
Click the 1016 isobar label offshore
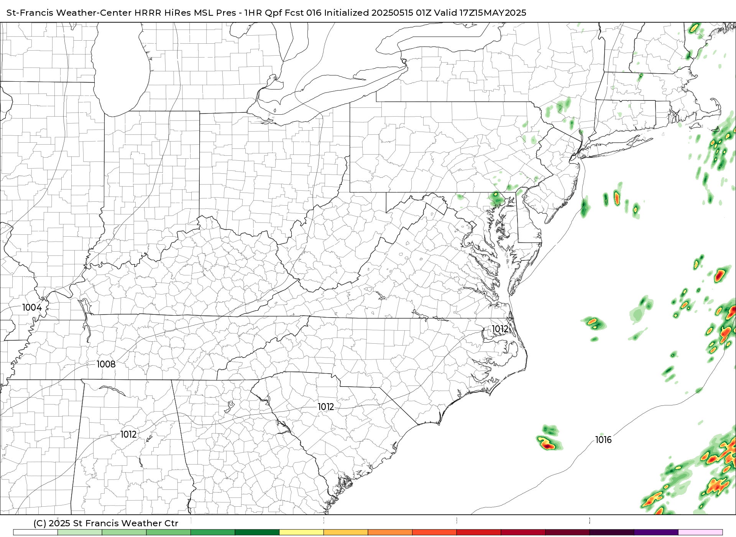pos(603,440)
